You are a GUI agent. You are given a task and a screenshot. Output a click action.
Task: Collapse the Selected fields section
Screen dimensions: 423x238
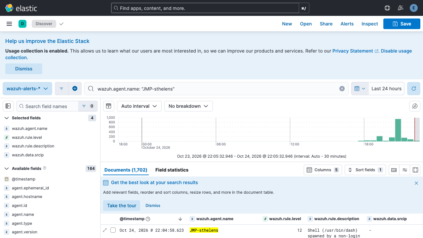(x=7, y=118)
